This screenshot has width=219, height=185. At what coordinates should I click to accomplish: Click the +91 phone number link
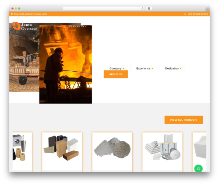pos(198,14)
